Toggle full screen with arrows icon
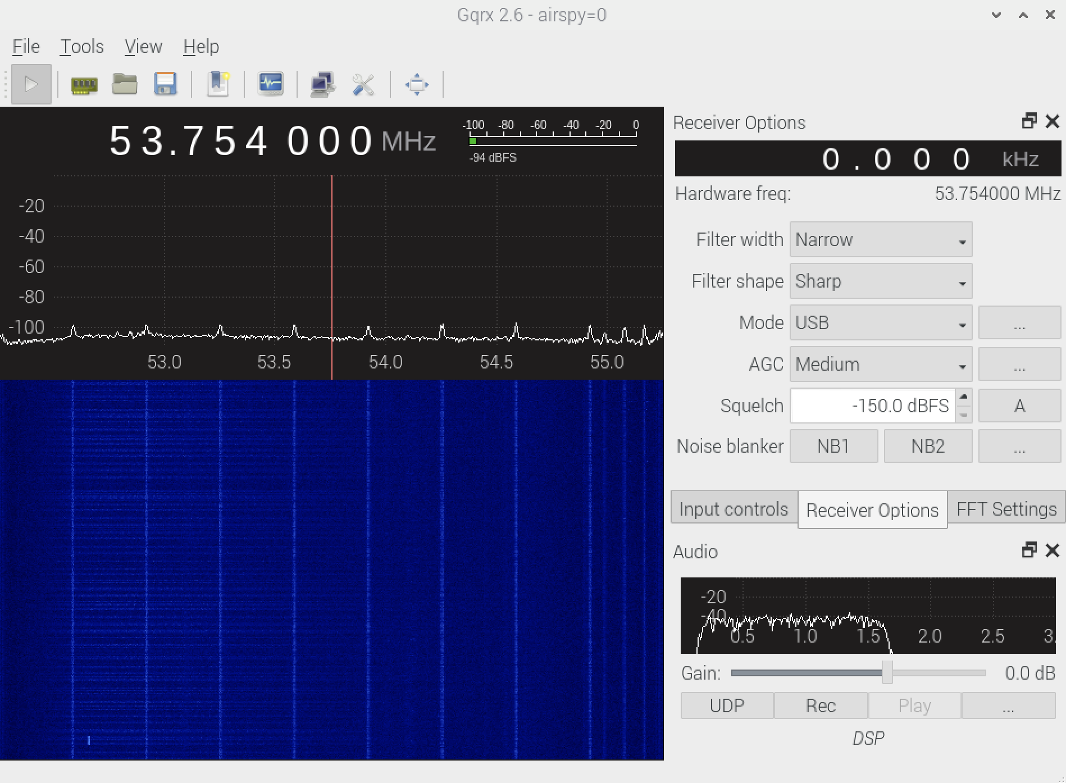 pyautogui.click(x=417, y=84)
